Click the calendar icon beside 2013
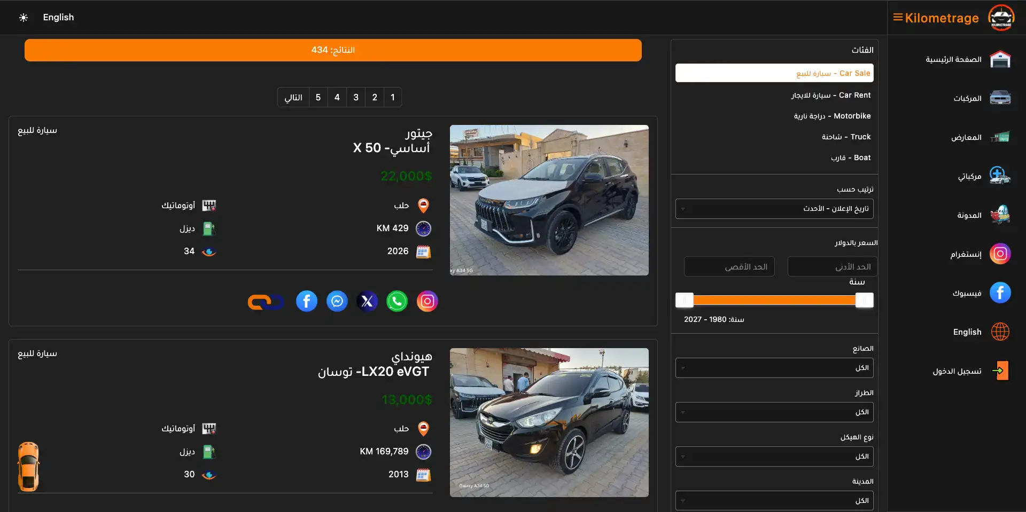Image resolution: width=1026 pixels, height=512 pixels. pos(423,475)
